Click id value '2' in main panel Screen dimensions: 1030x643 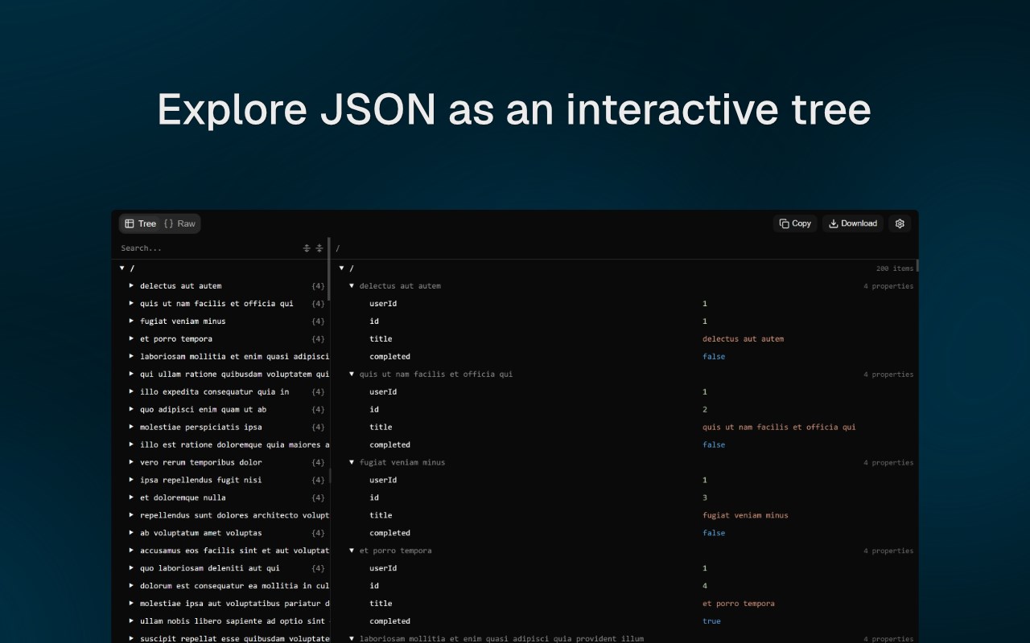pyautogui.click(x=705, y=410)
